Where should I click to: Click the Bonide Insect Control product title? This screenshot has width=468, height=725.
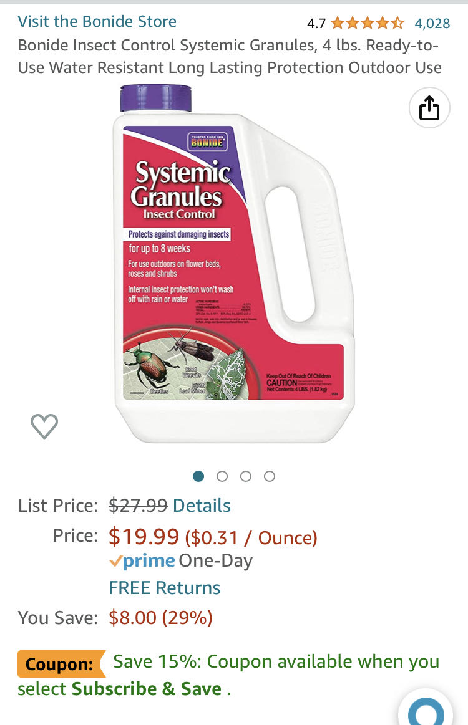tap(230, 56)
